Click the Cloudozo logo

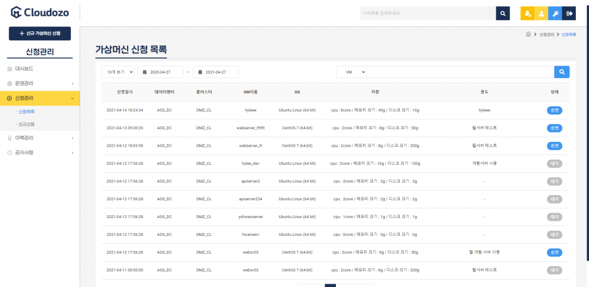click(39, 12)
